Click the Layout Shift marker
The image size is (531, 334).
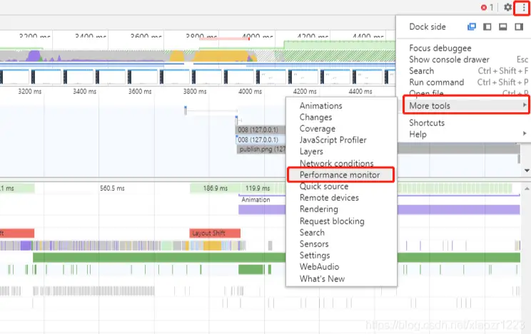point(215,233)
